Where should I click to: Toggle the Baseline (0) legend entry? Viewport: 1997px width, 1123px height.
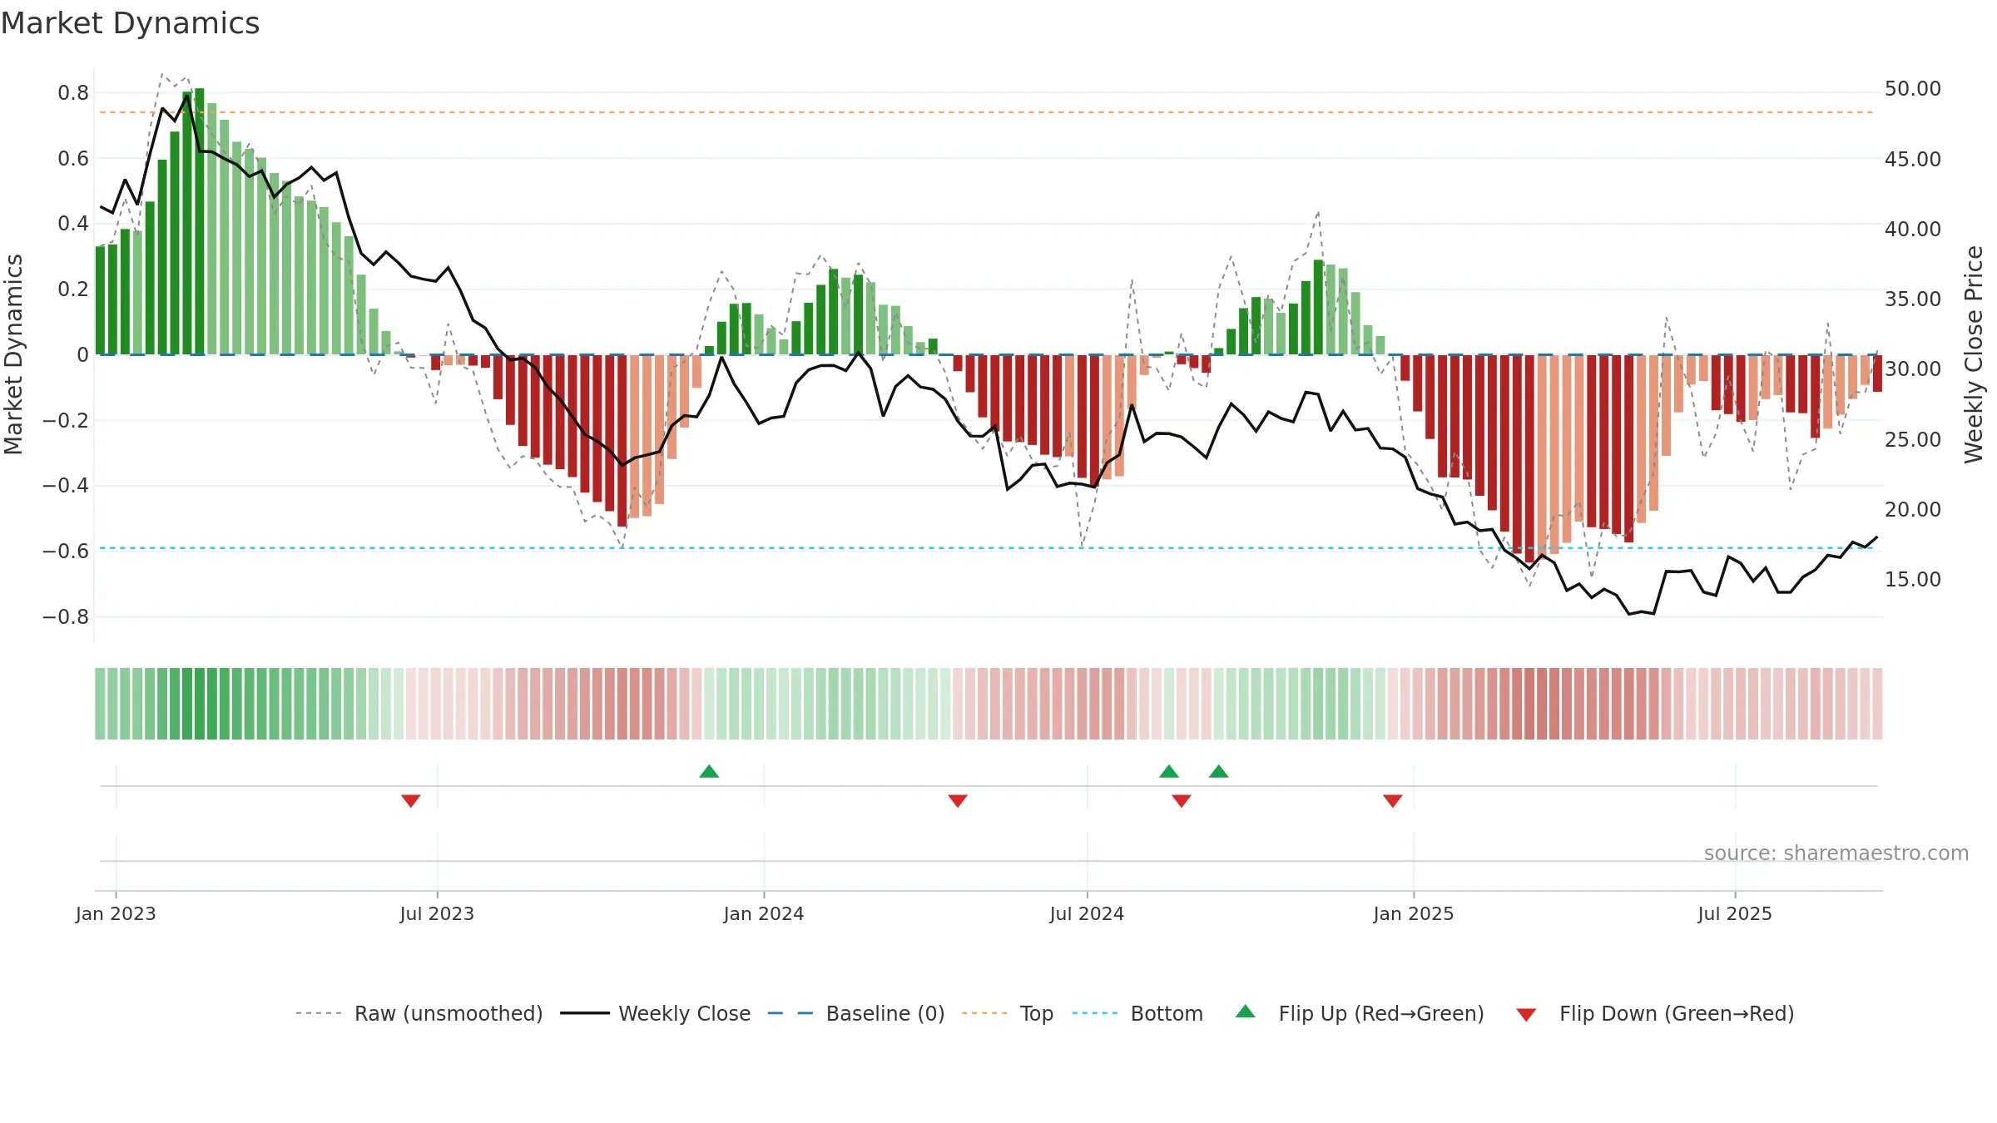856,1013
